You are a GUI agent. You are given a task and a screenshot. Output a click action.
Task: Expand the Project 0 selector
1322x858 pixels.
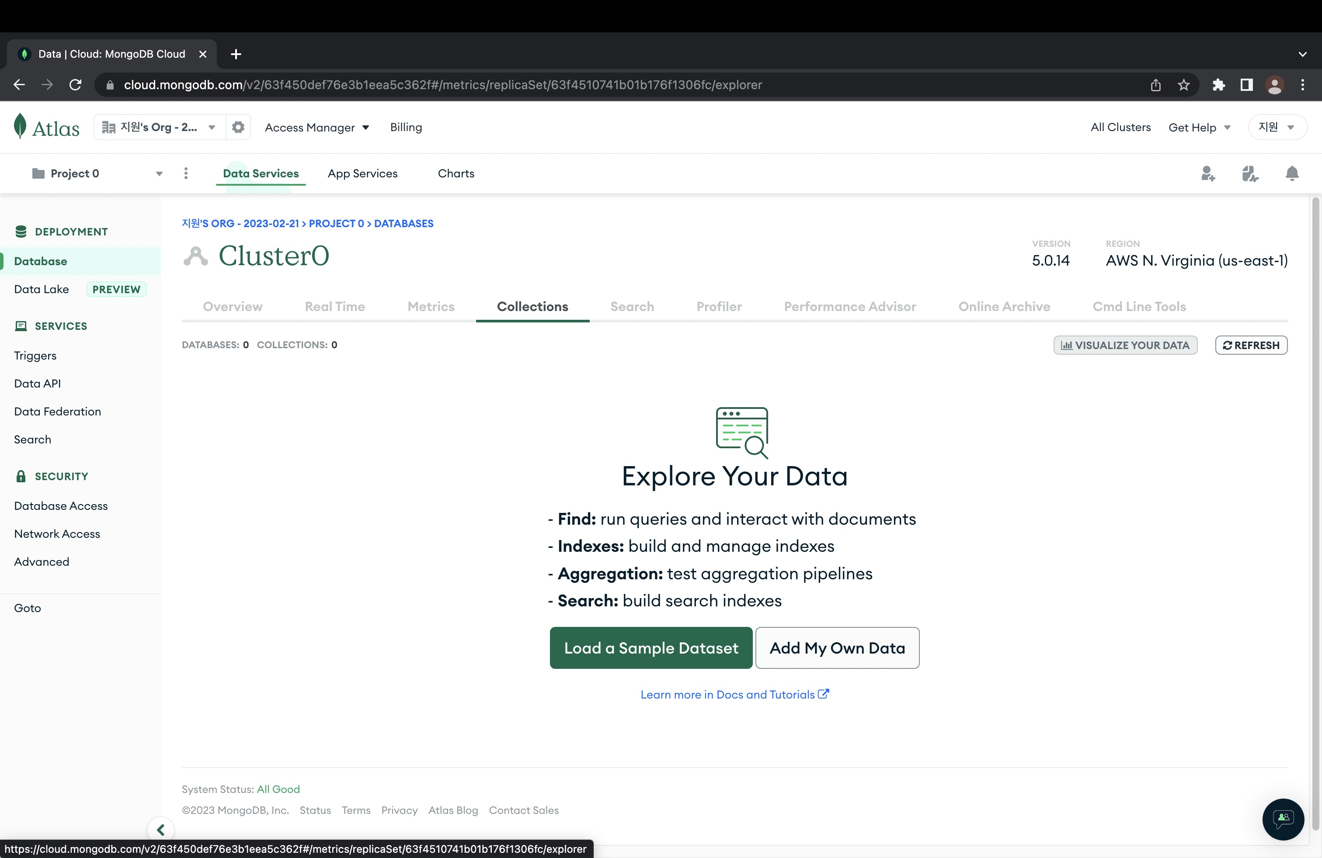(x=98, y=174)
